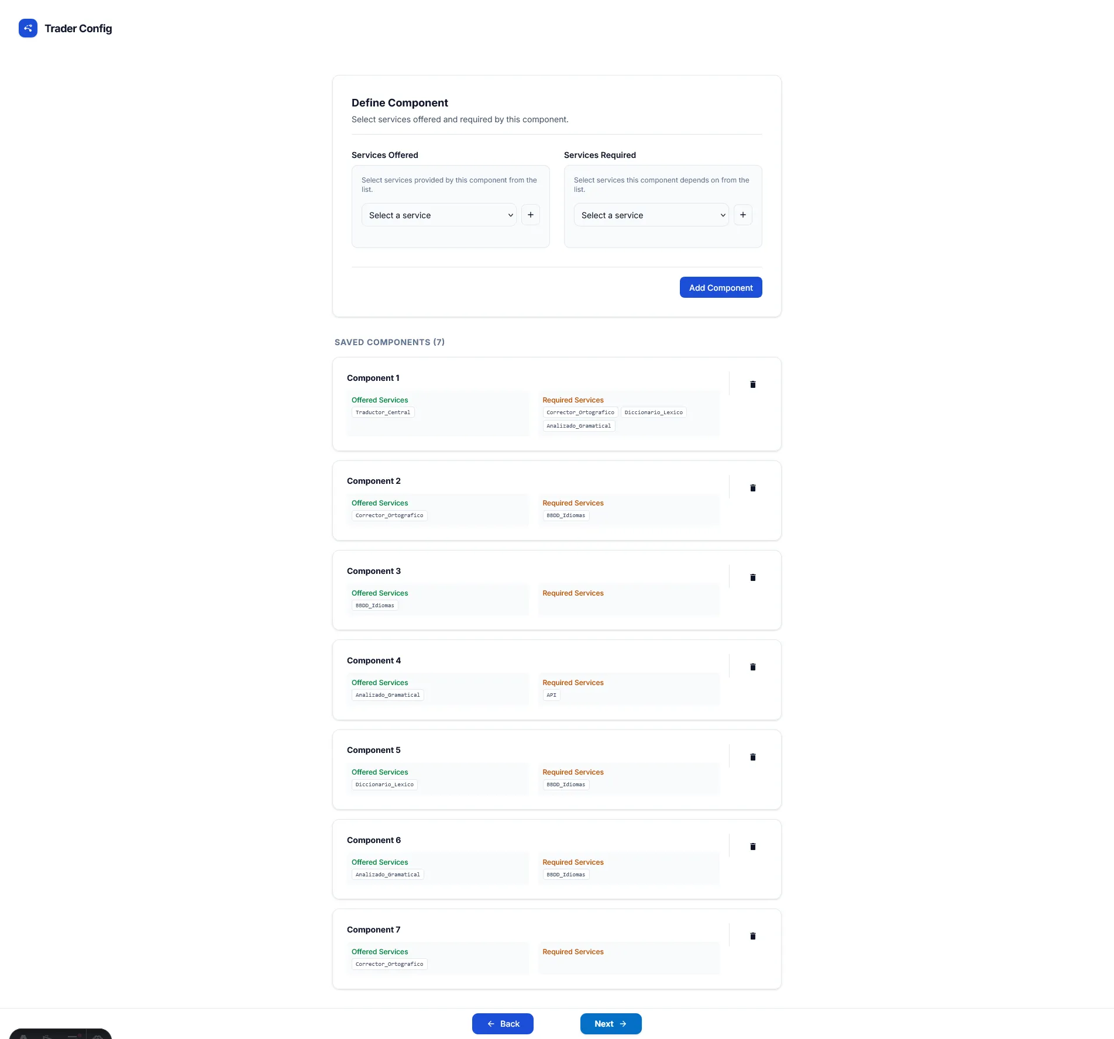This screenshot has height=1039, width=1114.
Task: Click plus icon to add required service
Action: click(x=742, y=215)
